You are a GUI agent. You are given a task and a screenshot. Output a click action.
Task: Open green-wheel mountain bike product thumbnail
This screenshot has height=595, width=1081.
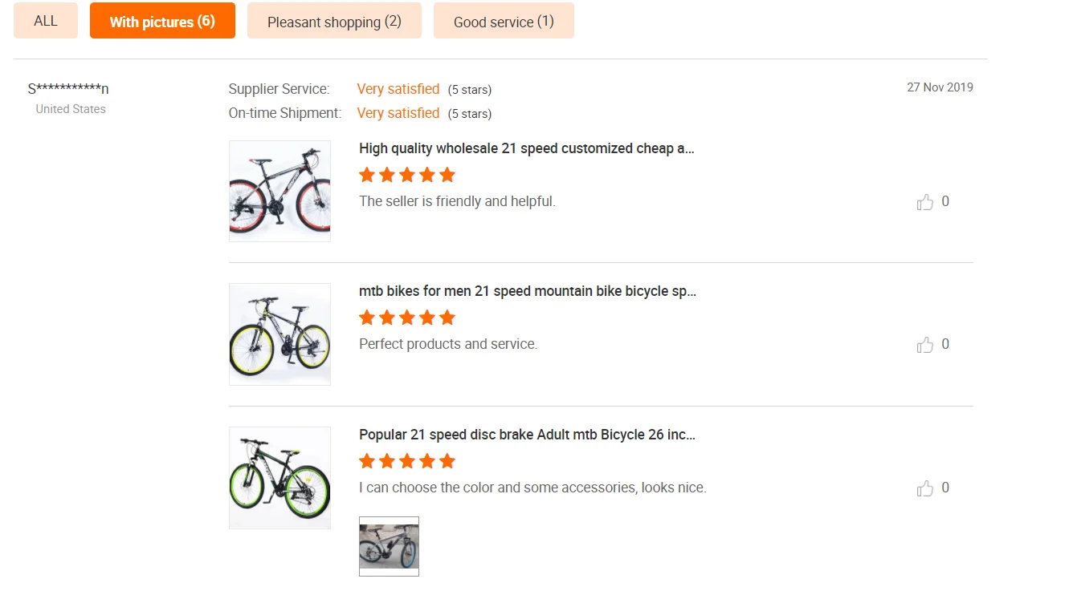pyautogui.click(x=279, y=477)
